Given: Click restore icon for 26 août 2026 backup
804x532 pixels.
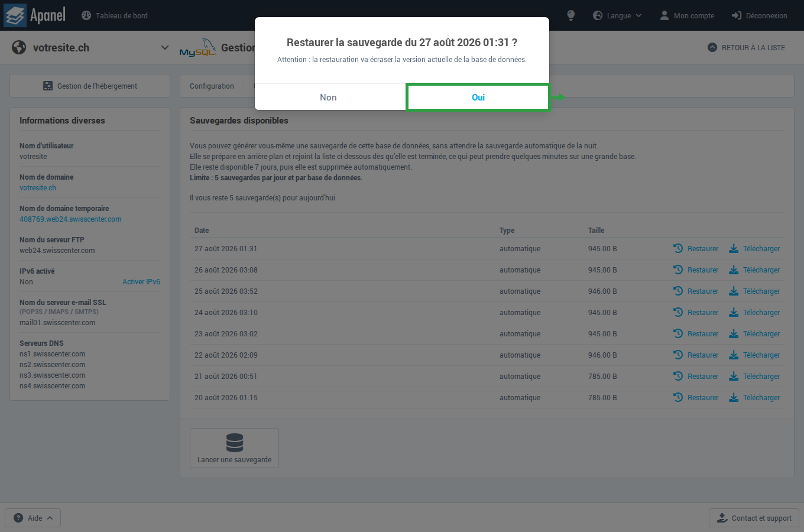Looking at the screenshot, I should 678,270.
